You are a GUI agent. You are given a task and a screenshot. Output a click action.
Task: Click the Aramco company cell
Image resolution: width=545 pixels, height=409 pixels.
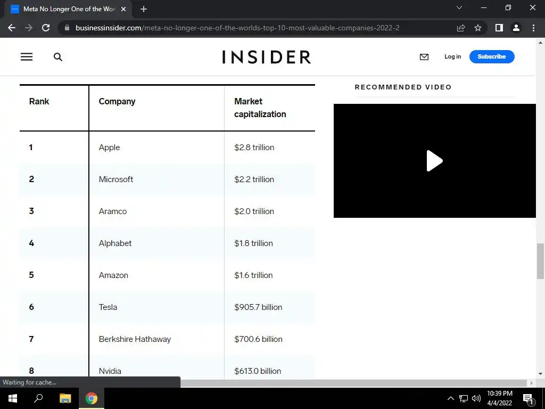[x=113, y=211]
